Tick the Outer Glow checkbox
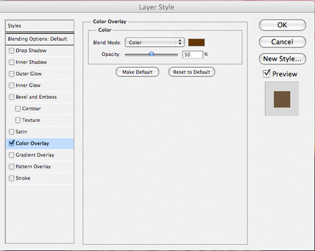Viewport: 315px width, 251px height. point(12,74)
